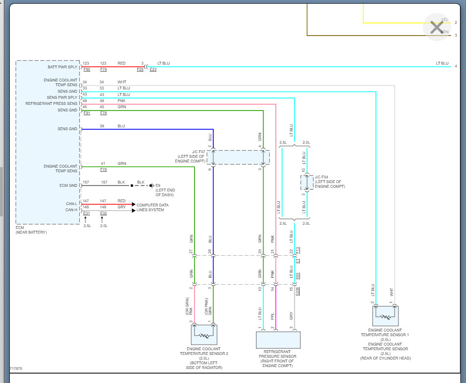Select the SENS PWR SPLY label
The width and height of the screenshot is (466, 383).
[x=62, y=97]
